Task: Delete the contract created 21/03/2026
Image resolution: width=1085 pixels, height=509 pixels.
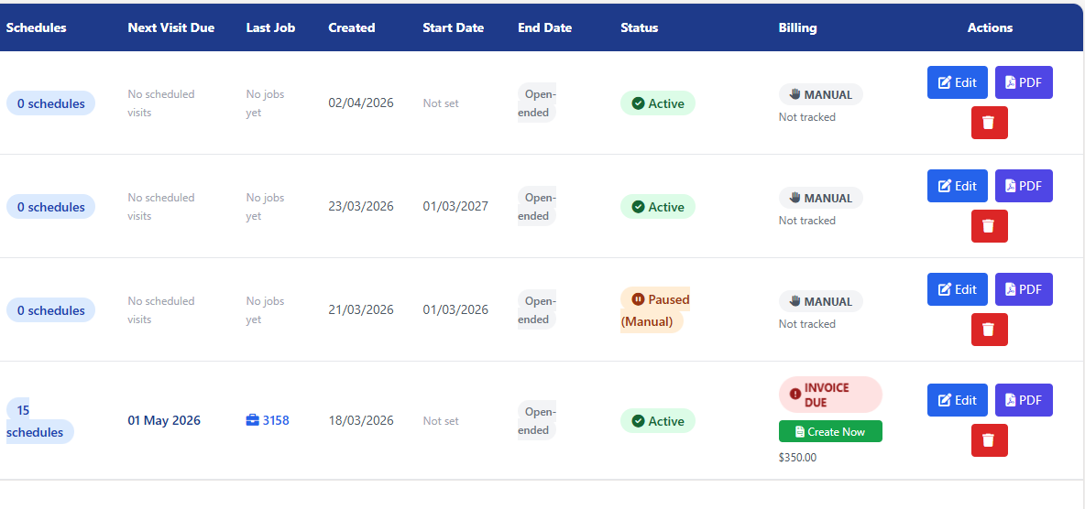Action: pos(989,330)
